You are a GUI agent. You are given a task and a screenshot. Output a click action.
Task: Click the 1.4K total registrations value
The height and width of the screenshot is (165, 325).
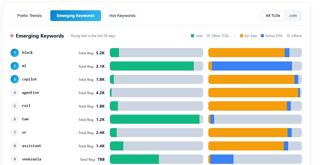coord(100,146)
